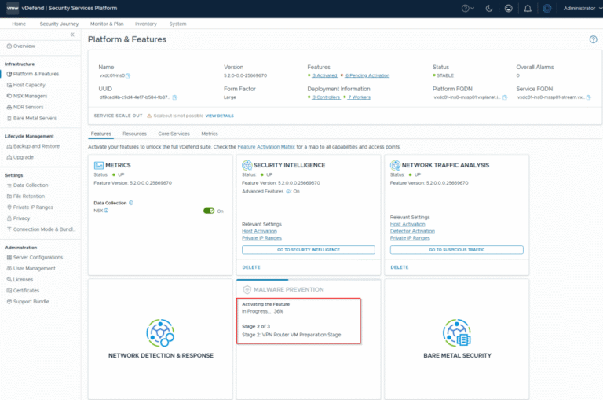Click the vmw logo in header
This screenshot has width=603, height=400.
(13, 8)
